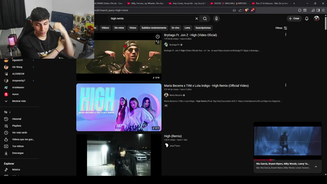This screenshot has height=184, width=327.
Task: Add Brytiago High video to queue
Action: (x=158, y=42)
